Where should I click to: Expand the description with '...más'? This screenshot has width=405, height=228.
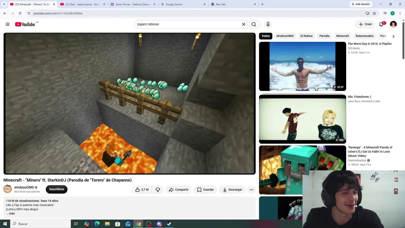pyautogui.click(x=11, y=213)
